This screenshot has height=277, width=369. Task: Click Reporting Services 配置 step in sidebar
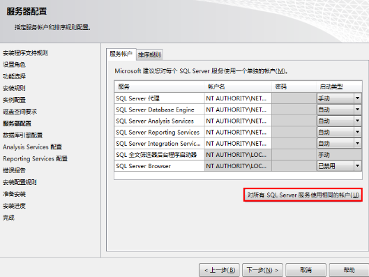pos(35,159)
